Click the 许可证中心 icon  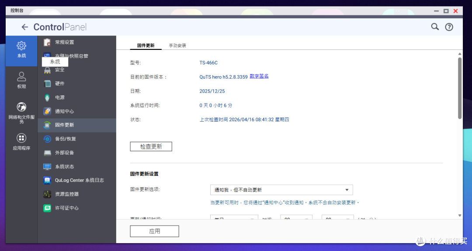[x=47, y=208]
